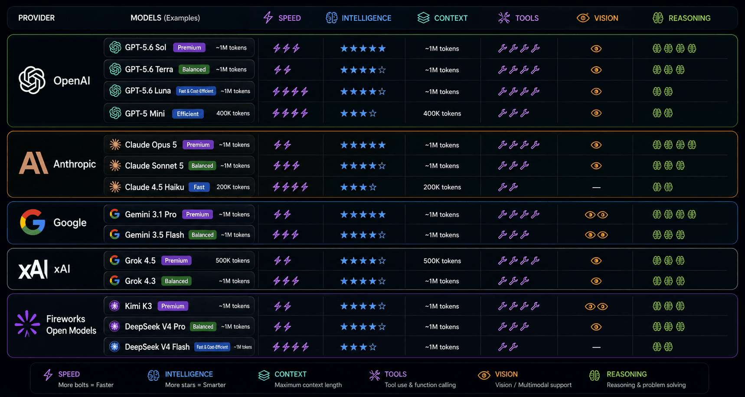Click the Intelligence brain icon in the header

pos(332,18)
